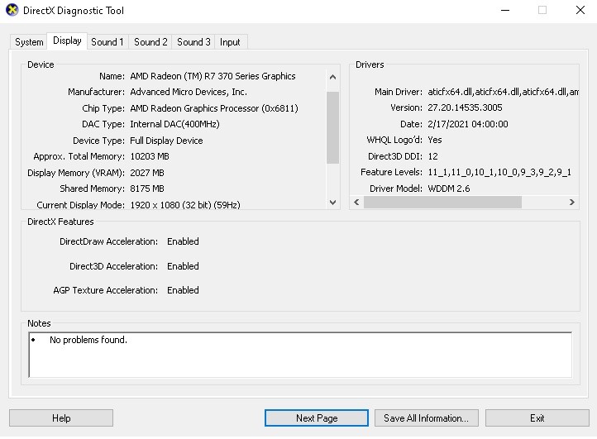Click chip type 'AMD Radeon Graphics Processor (0x6811)'
The image size is (597, 439).
pyautogui.click(x=214, y=108)
